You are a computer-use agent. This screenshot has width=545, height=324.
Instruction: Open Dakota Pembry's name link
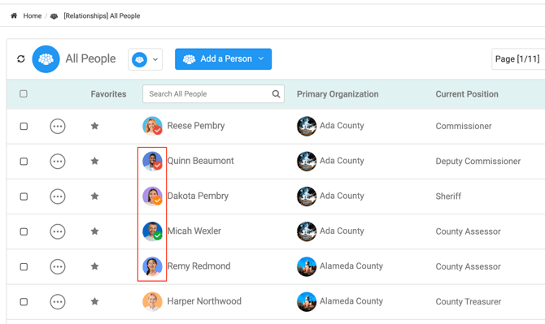198,196
